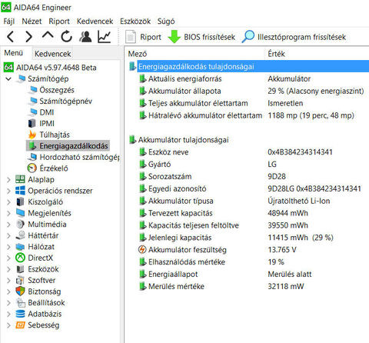Screen dimensions: 369x343
Task: Expand the Hálózat tree node
Action: (x=8, y=247)
